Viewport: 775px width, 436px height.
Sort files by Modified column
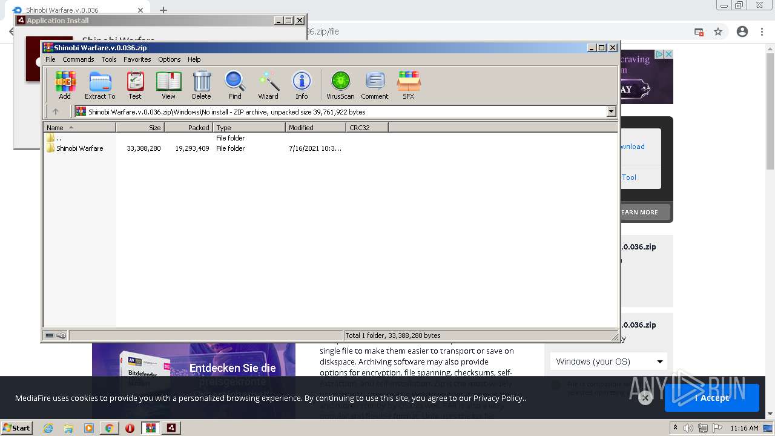pyautogui.click(x=315, y=127)
